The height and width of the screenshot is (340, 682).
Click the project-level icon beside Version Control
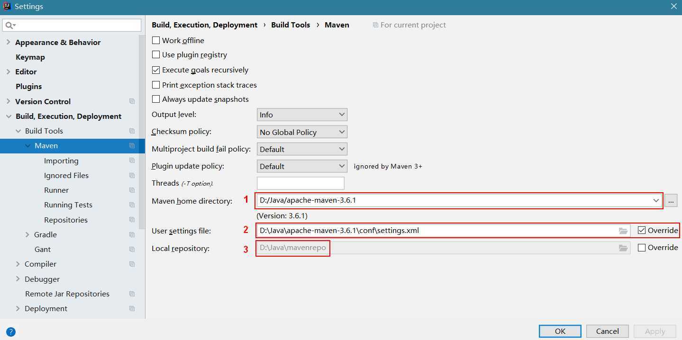(x=132, y=101)
